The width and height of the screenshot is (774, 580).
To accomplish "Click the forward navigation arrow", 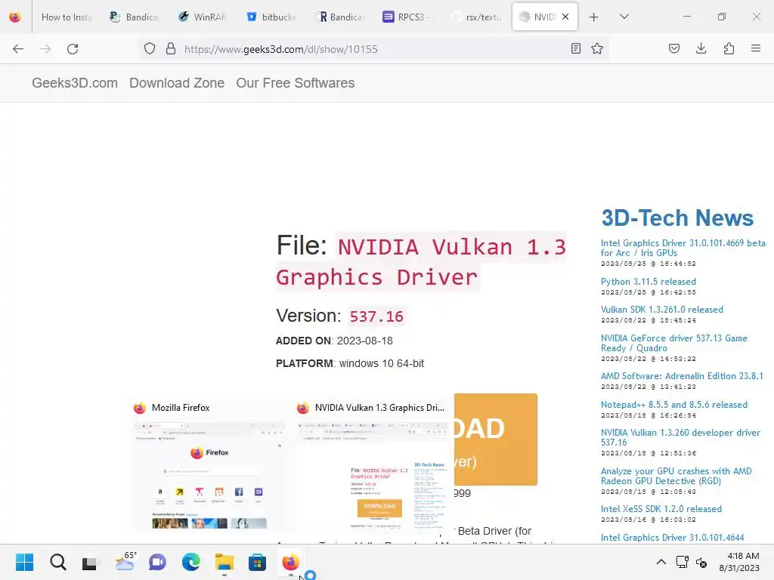I will (45, 49).
